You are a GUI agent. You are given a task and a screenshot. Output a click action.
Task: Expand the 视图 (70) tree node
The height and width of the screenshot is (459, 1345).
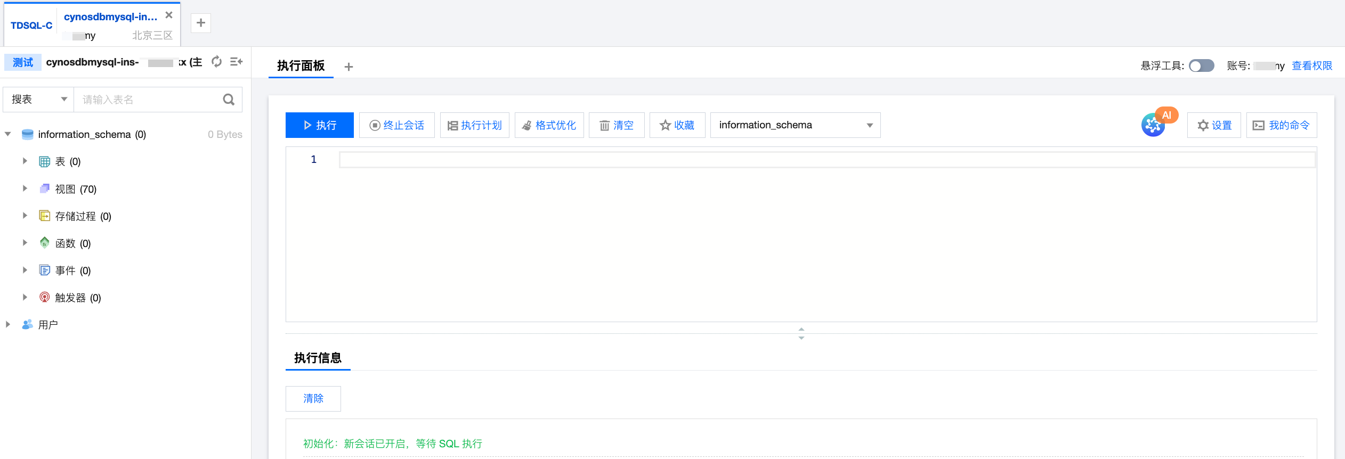(25, 188)
